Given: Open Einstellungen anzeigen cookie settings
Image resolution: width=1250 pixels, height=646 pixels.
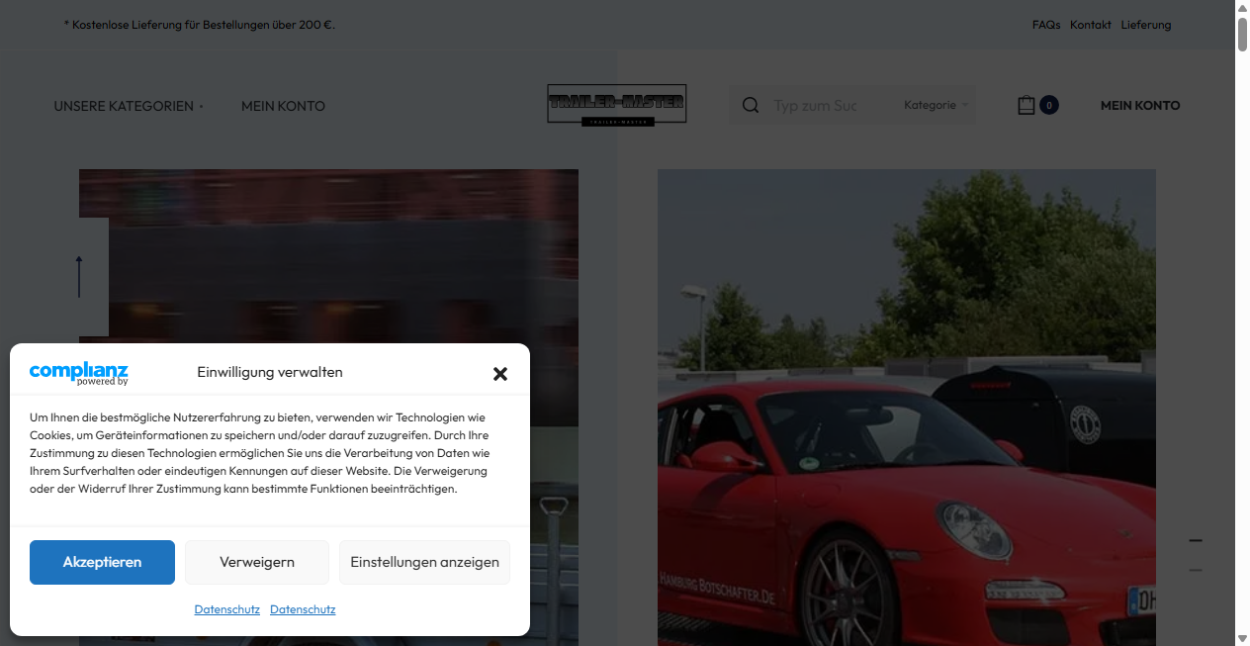Looking at the screenshot, I should coord(424,562).
